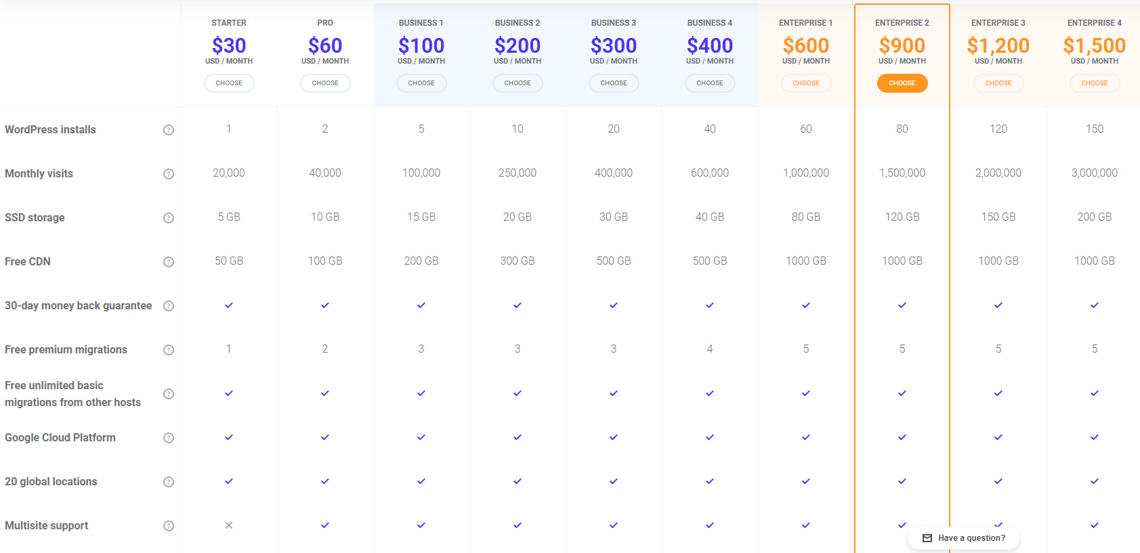Viewport: 1140px width, 553px height.
Task: Open help for free unlimited basic migrations
Action: coord(169,393)
